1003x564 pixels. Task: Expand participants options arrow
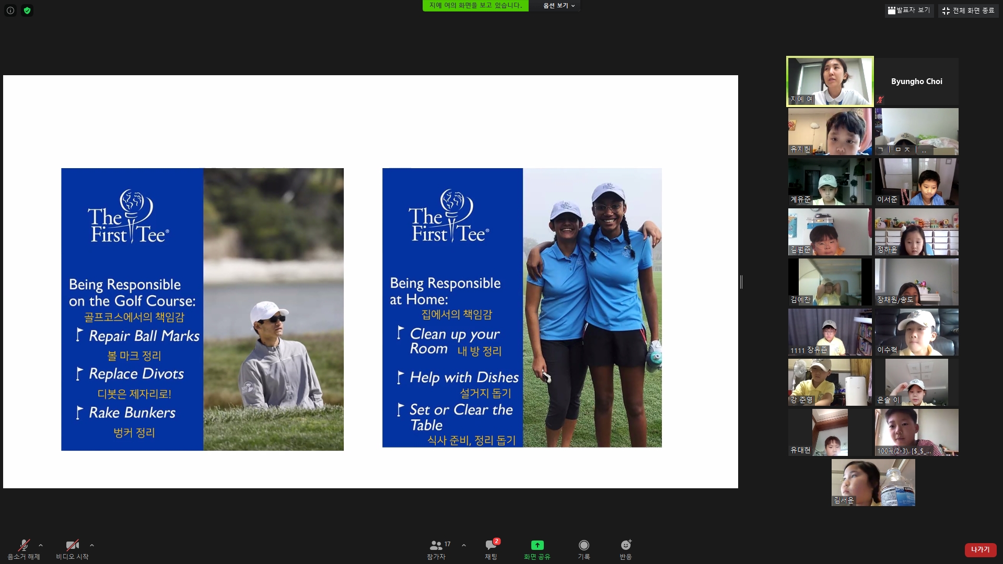(464, 545)
